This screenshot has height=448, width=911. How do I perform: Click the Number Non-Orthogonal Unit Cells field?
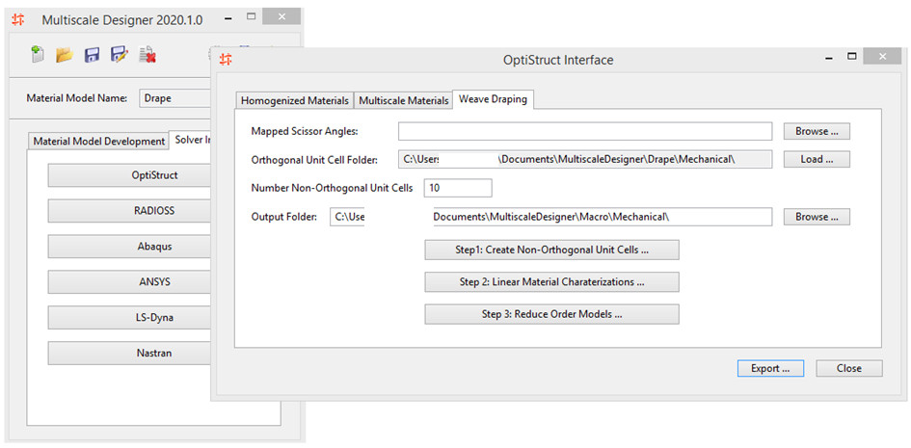457,188
